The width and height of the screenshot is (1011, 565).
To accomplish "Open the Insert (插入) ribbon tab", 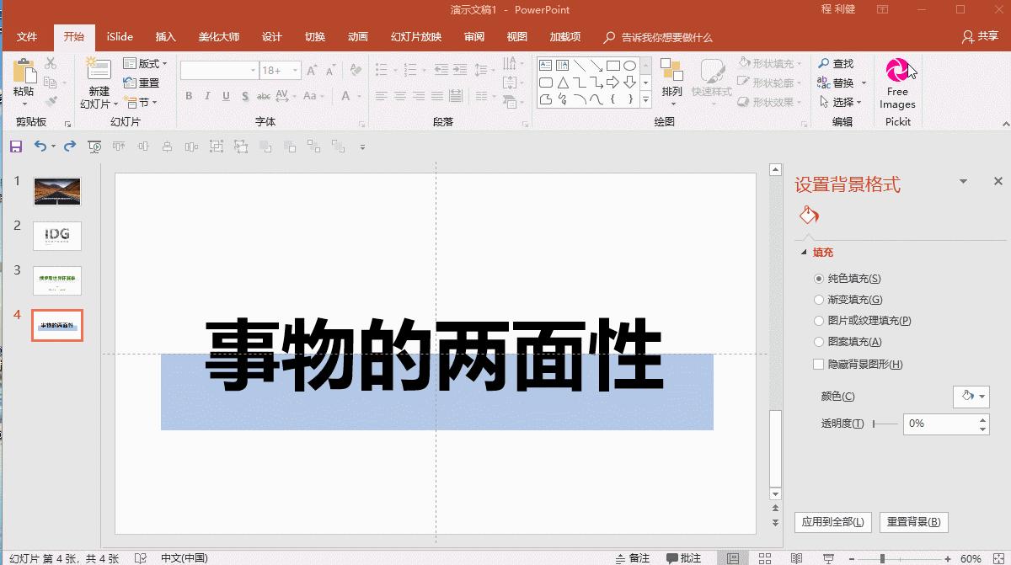I will click(x=165, y=36).
